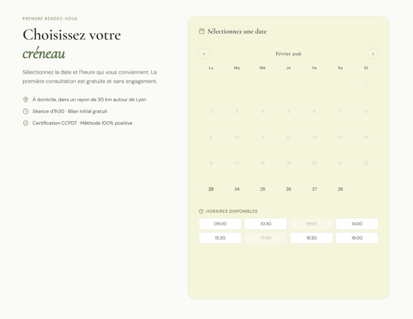Choose the 14:00 time slot
This screenshot has height=319, width=413.
click(357, 224)
